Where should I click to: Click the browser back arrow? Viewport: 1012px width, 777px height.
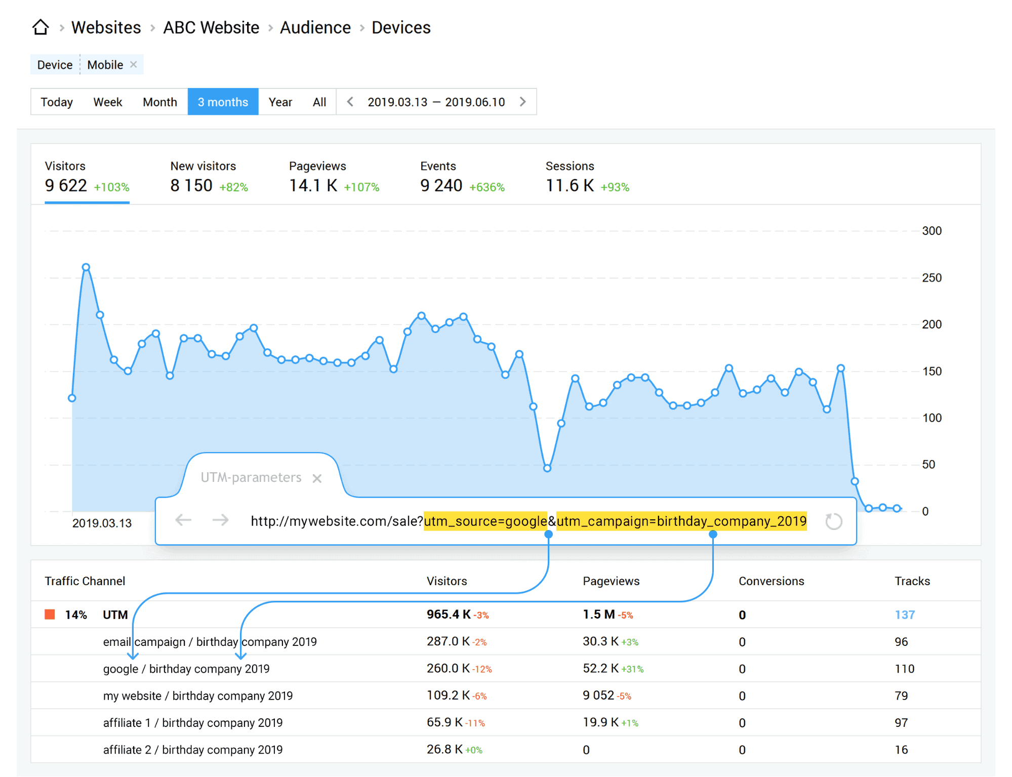click(x=183, y=520)
